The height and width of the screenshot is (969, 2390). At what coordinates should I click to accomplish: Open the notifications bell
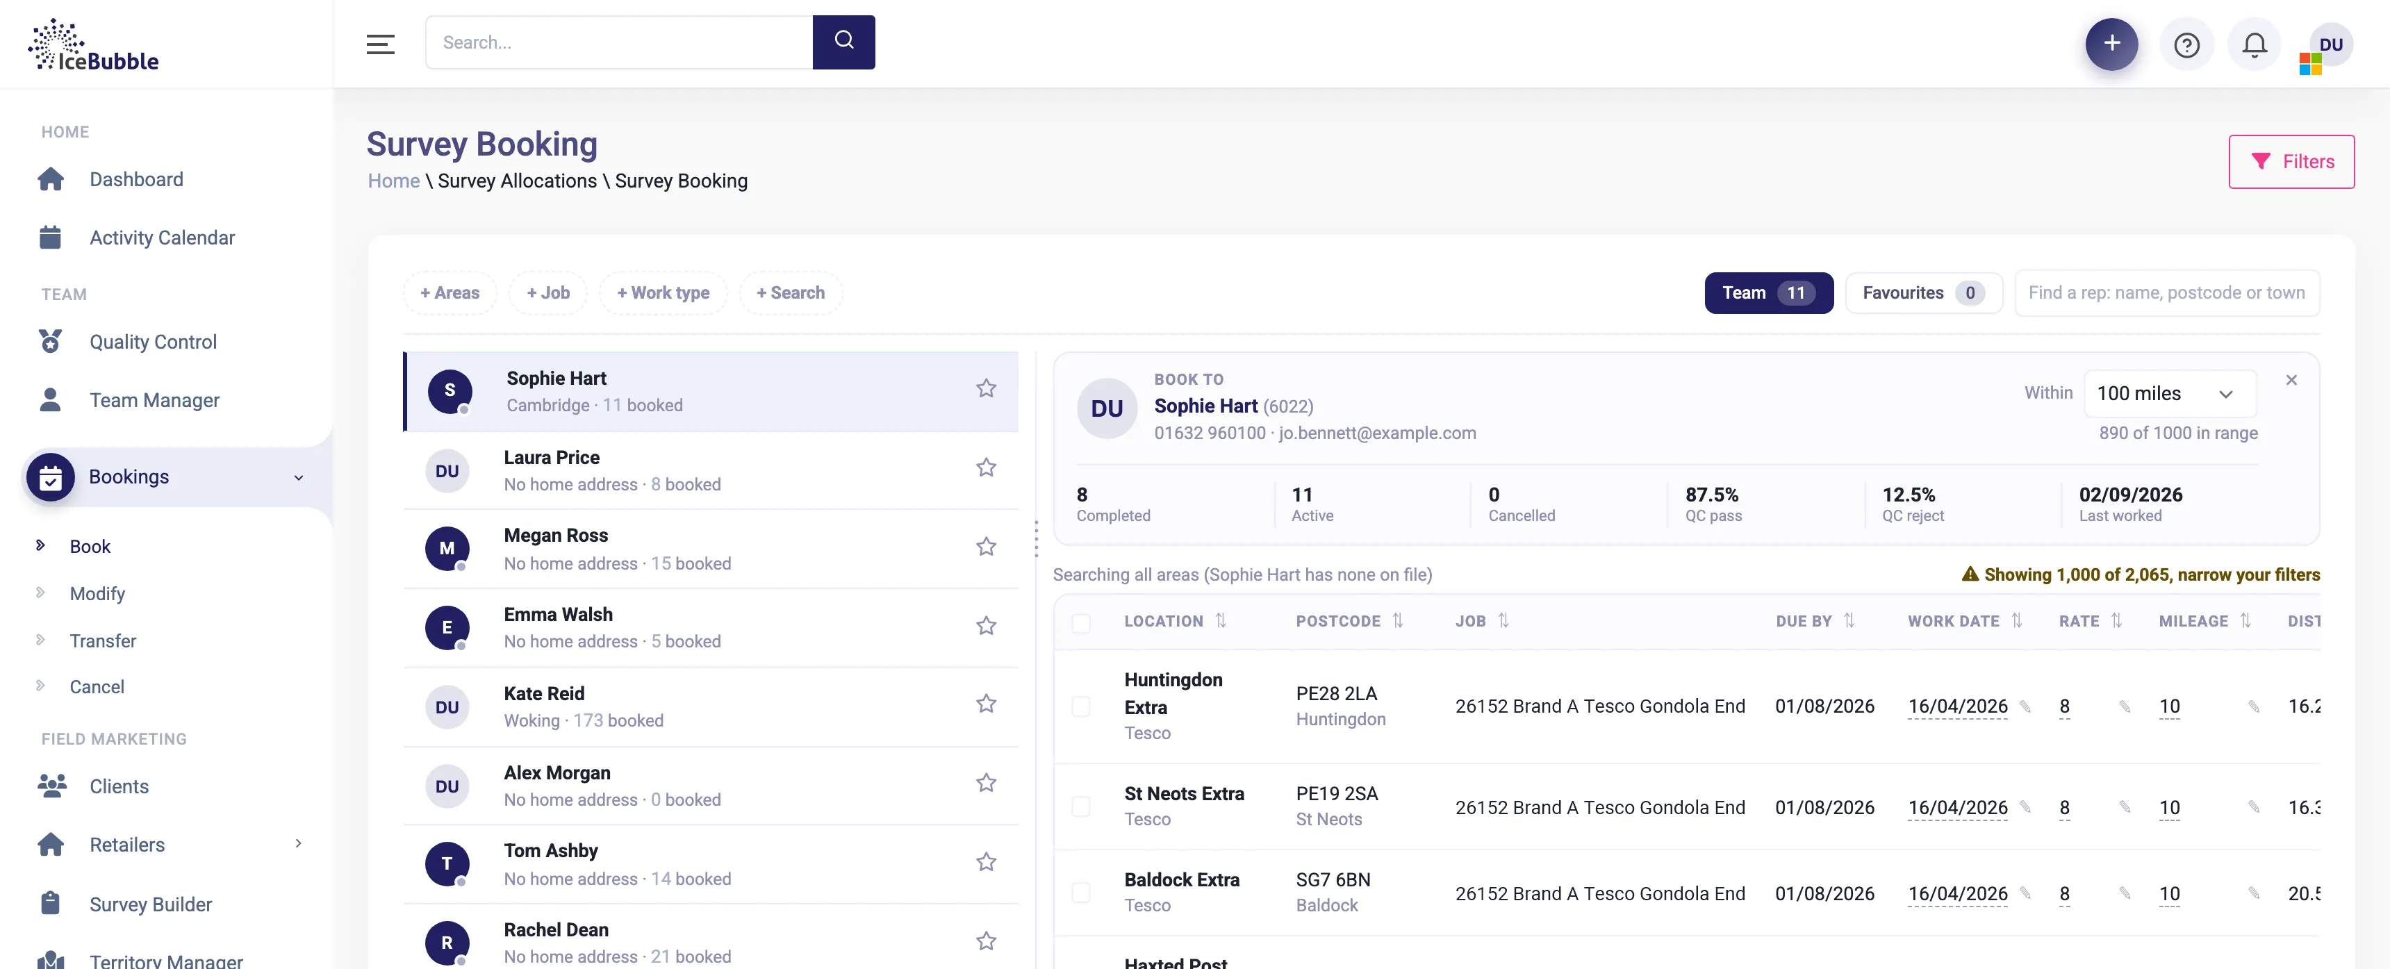[2254, 44]
